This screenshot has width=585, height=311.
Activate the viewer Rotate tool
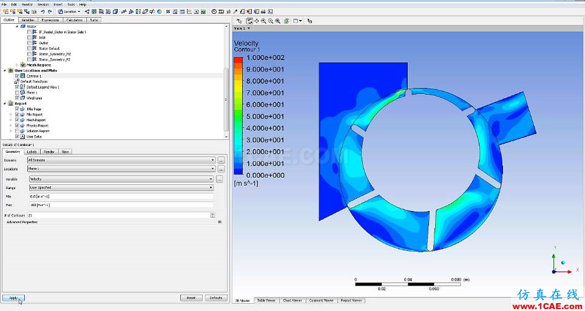coord(250,21)
